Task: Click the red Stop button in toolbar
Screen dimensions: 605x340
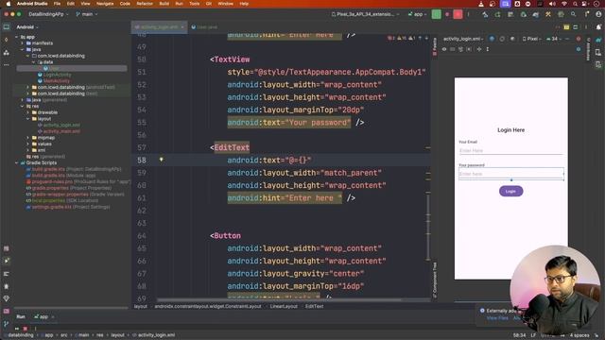Action: tap(458, 14)
